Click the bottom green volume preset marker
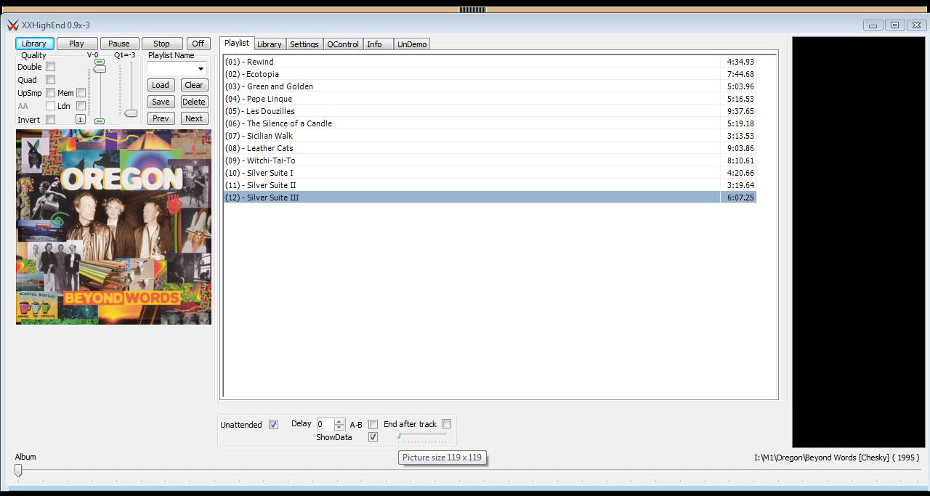Viewport: 930px width, 496px height. pos(100,121)
